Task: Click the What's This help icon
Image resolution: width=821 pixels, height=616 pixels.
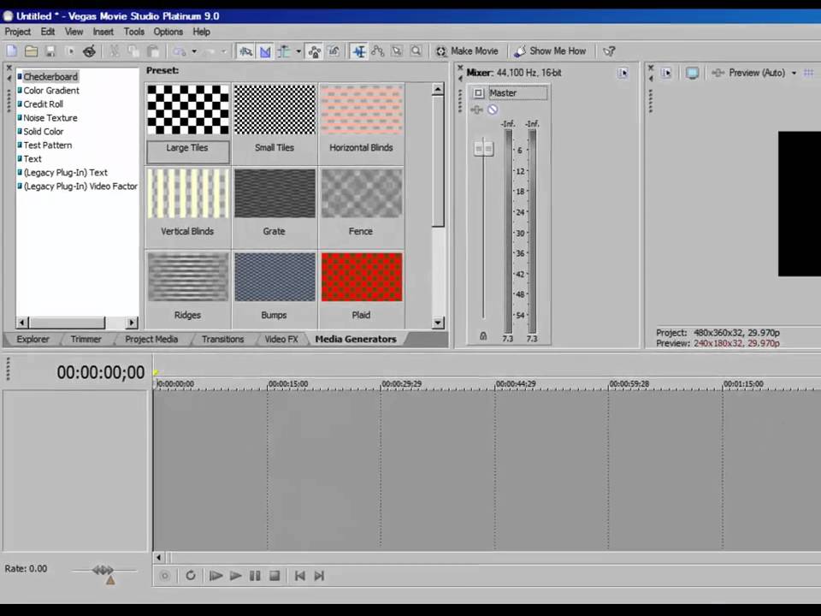Action: (x=609, y=51)
